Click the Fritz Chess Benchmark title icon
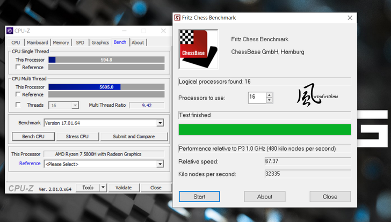This screenshot has height=222, width=391. point(177,18)
